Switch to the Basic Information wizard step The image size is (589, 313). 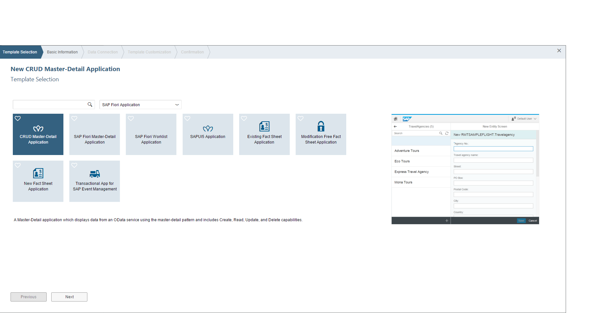point(62,52)
